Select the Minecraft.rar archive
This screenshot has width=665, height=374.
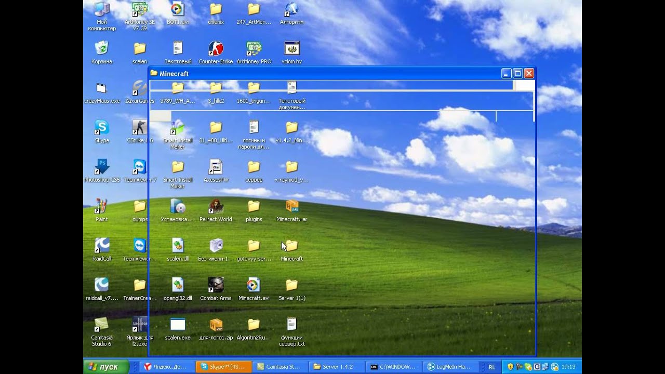[x=292, y=210]
